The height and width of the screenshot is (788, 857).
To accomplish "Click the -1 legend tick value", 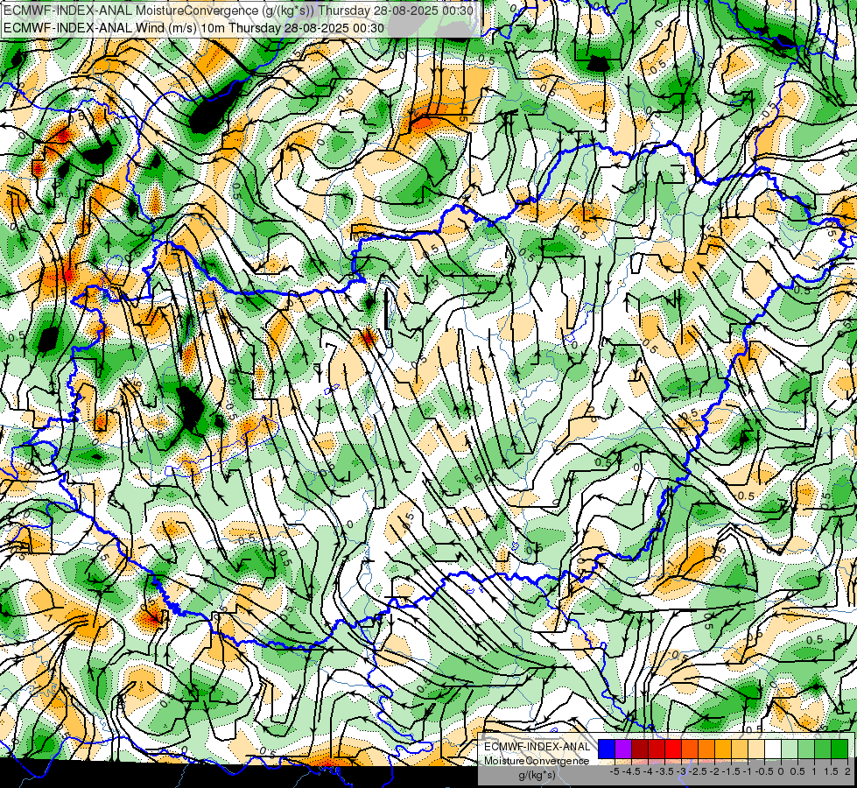I will [x=748, y=771].
